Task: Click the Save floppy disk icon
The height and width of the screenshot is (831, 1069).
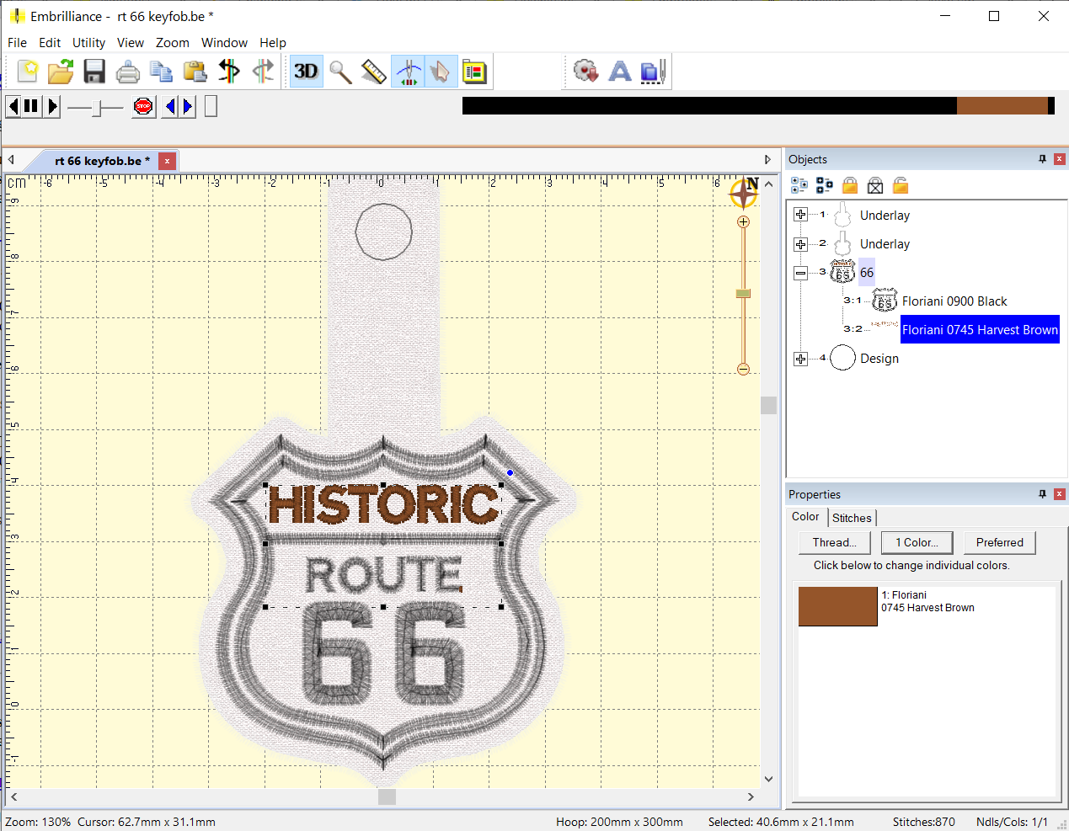Action: coord(94,72)
